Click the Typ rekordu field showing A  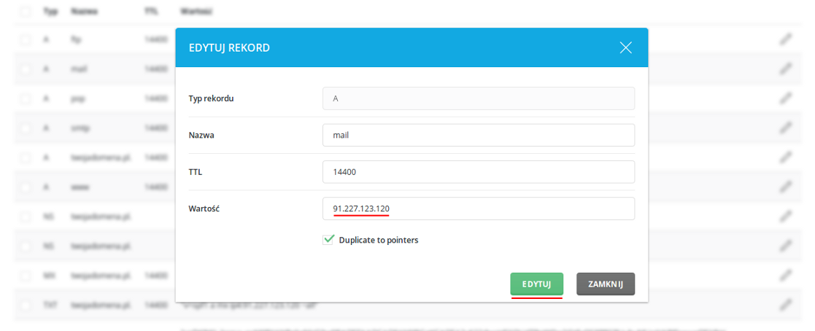[x=479, y=98]
